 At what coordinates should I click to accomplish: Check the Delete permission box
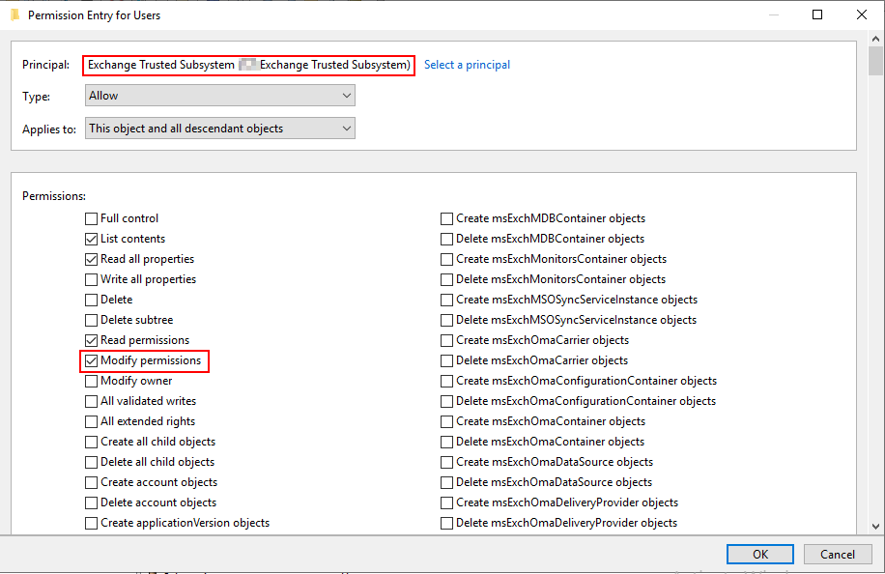[x=91, y=300]
